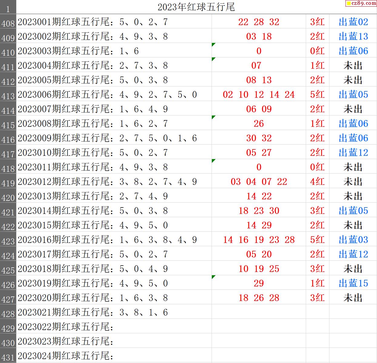Select red numbers cell 22 28 32
This screenshot has width=377, height=363.
tap(259, 21)
